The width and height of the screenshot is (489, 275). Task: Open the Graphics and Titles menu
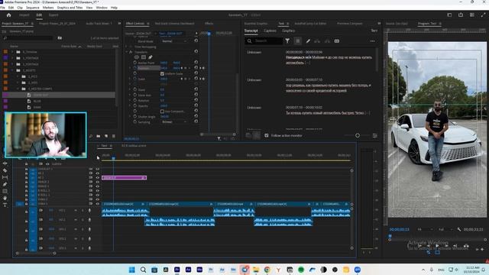click(x=70, y=8)
